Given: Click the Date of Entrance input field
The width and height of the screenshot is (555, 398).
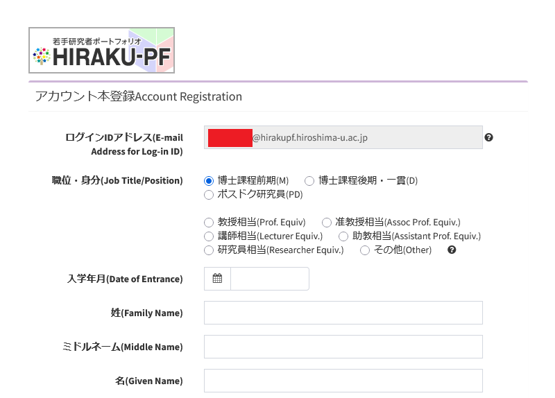Looking at the screenshot, I should click(270, 279).
